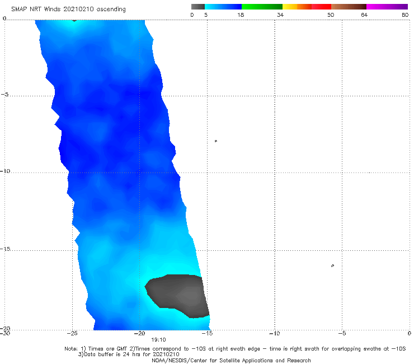Click the color bar label '5'
Viewport: 414px width, 364px height.
tap(206, 15)
